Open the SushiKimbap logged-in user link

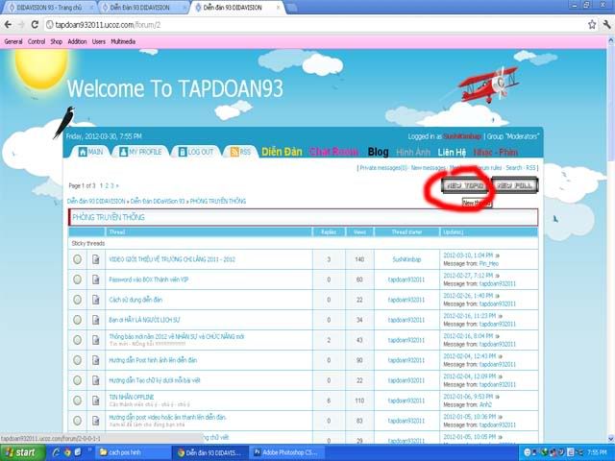point(461,136)
